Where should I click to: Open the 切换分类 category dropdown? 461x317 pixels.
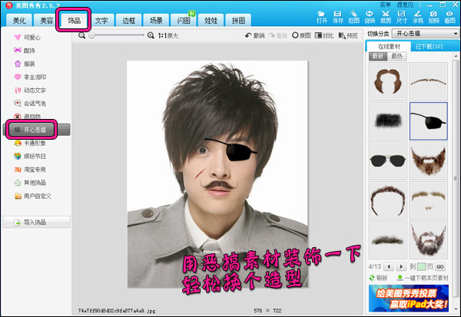coord(424,34)
